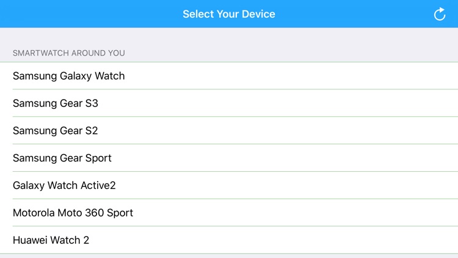This screenshot has height=258, width=458.
Task: Select the Samsung Gear Sport row
Action: click(x=229, y=158)
